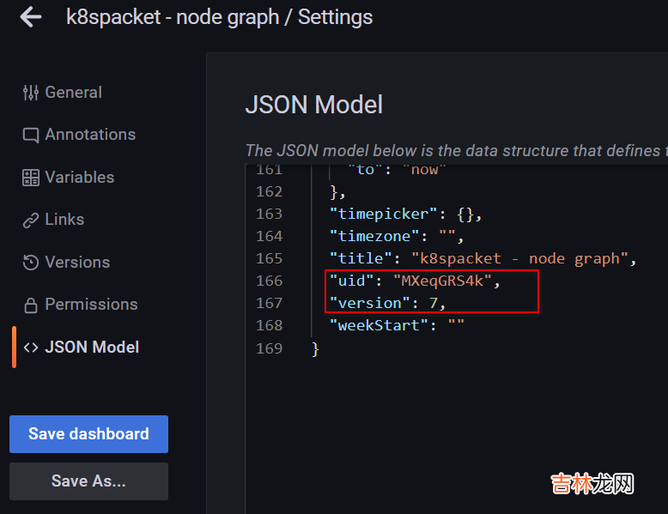The width and height of the screenshot is (668, 514).
Task: Click the Annotations comment icon
Action: coord(31,135)
